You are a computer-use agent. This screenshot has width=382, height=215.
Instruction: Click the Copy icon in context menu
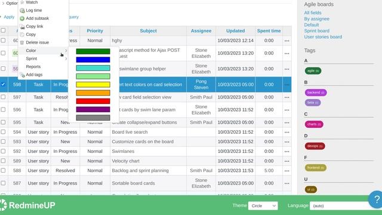(x=22, y=35)
